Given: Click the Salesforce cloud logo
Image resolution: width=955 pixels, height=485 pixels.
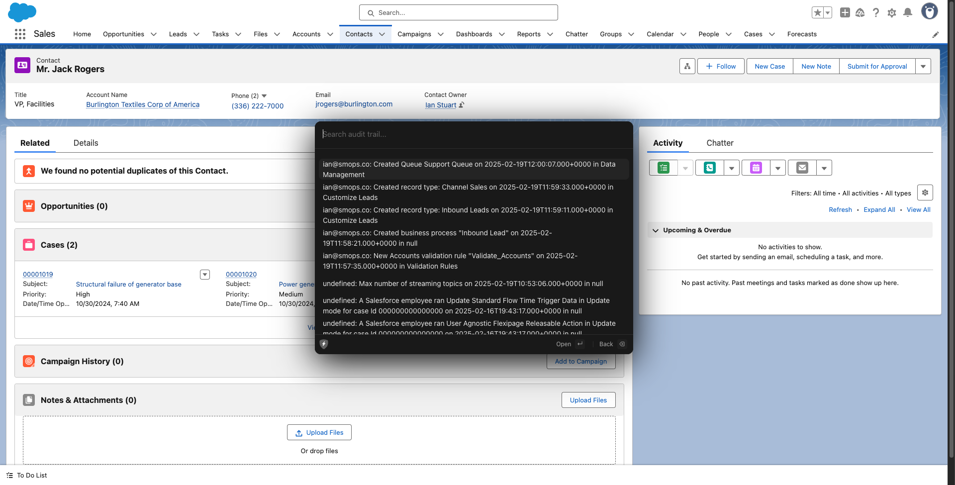Looking at the screenshot, I should click(x=22, y=12).
